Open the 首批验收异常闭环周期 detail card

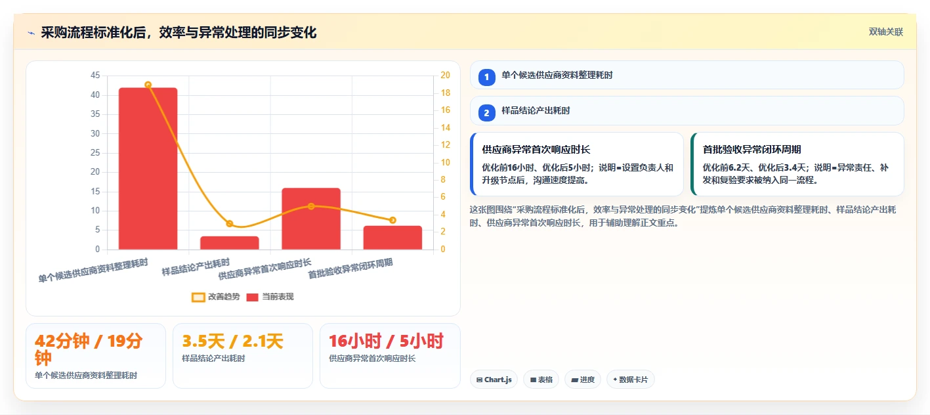(x=797, y=164)
